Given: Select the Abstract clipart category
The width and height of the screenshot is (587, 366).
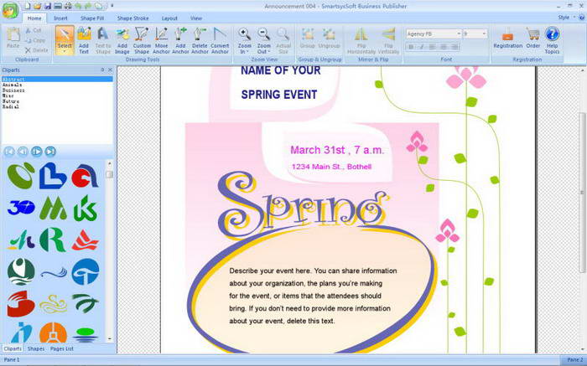Looking at the screenshot, I should [57, 80].
